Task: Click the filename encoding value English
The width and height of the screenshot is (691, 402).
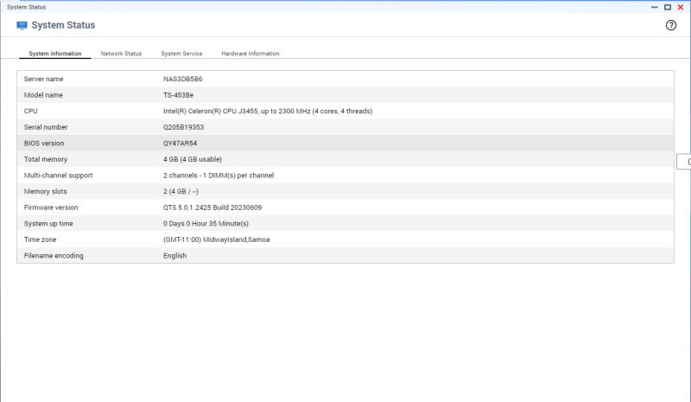Action: (175, 256)
